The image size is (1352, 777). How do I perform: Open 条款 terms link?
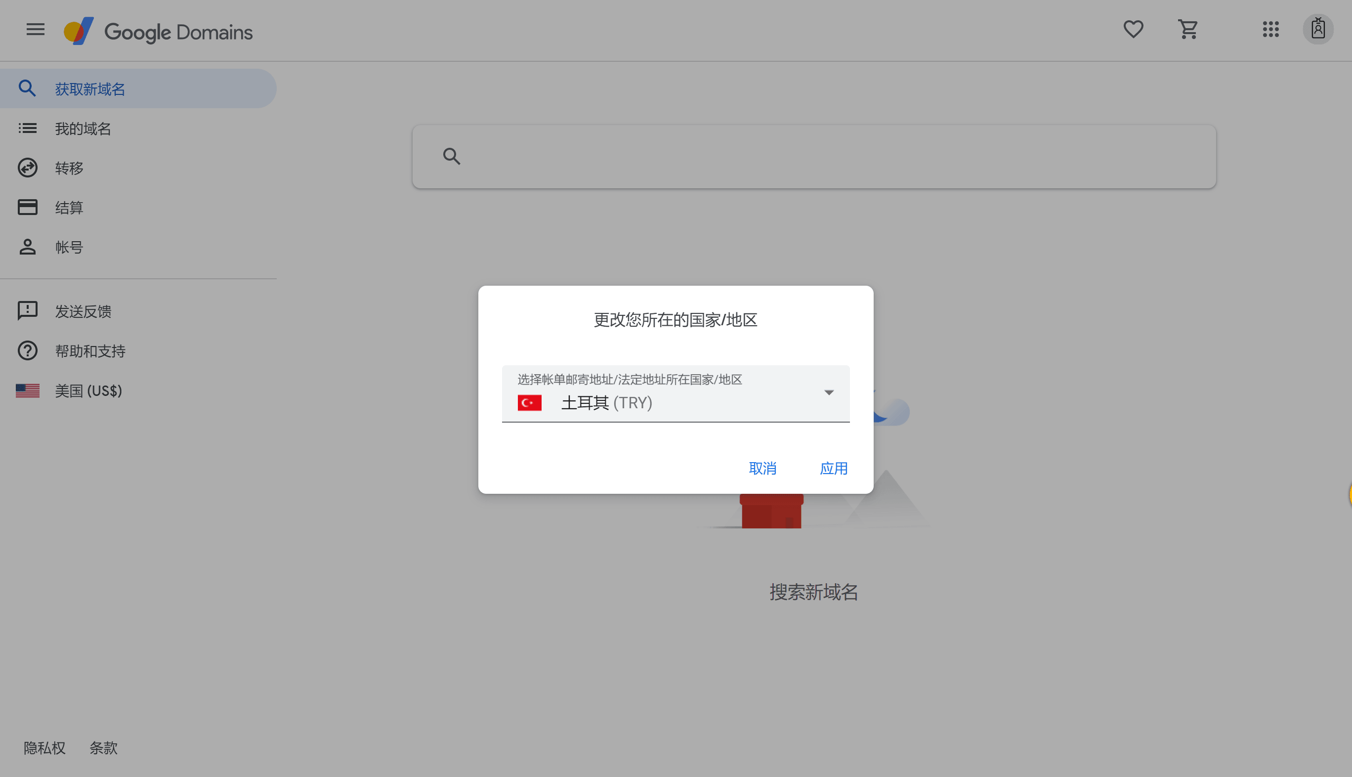(103, 748)
